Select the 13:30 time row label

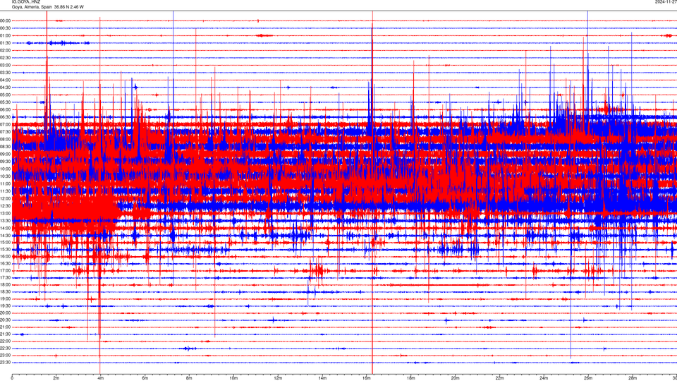(x=5, y=220)
